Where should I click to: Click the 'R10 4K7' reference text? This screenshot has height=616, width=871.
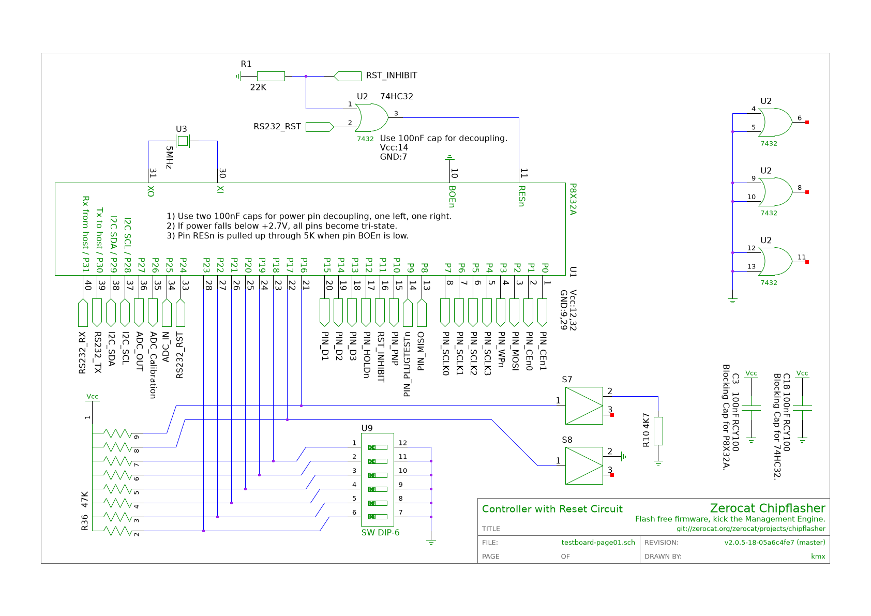tap(645, 430)
